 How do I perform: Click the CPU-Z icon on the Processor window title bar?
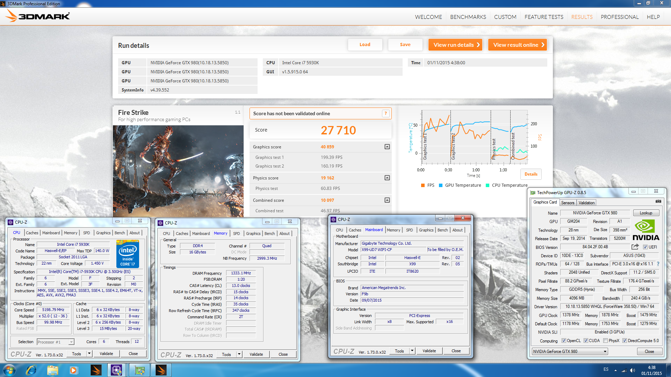(x=10, y=222)
